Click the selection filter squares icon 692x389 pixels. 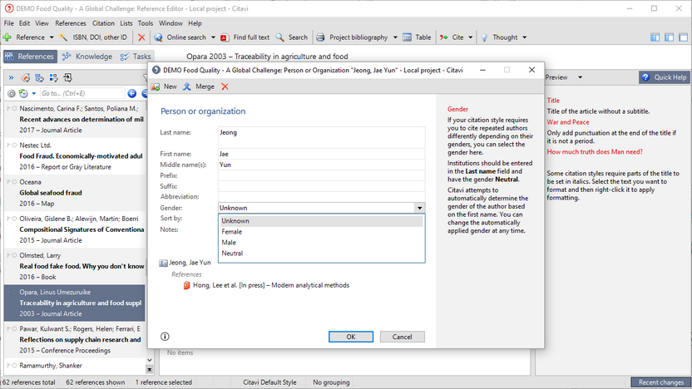pos(53,78)
